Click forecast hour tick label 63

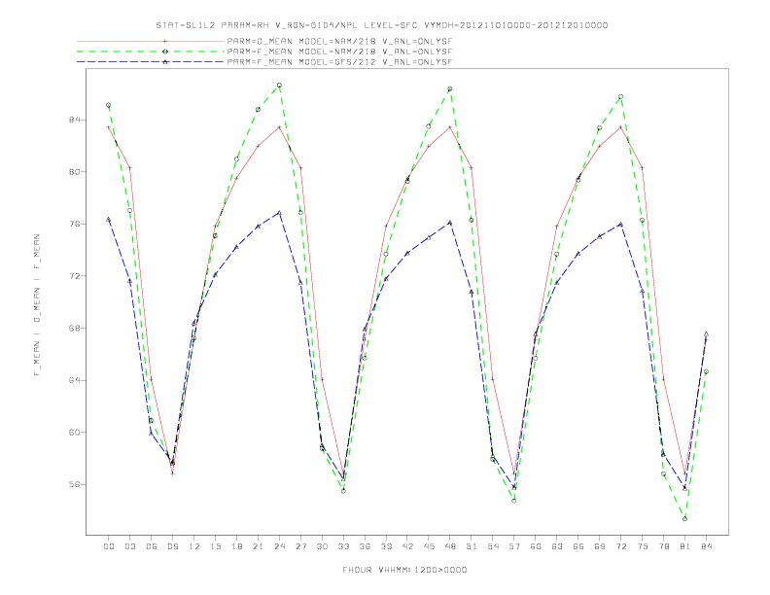point(557,546)
